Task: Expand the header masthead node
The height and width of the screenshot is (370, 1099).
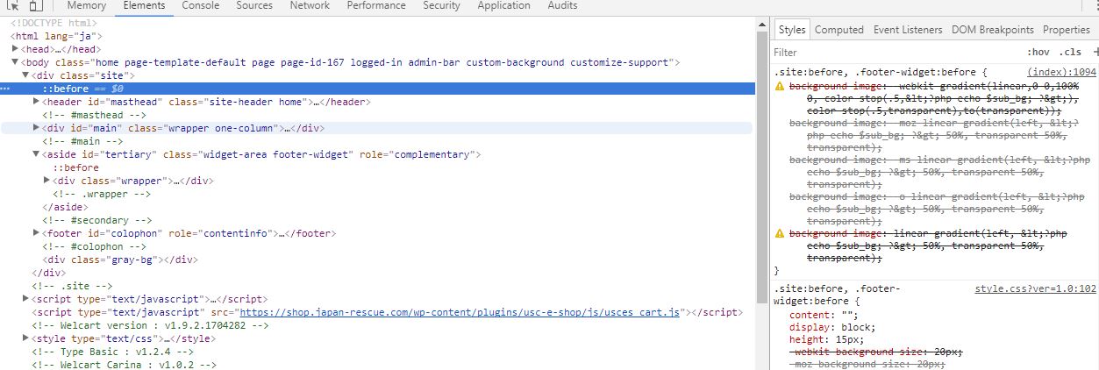Action: coord(36,102)
